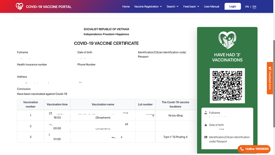Viewport: 275px width, 155px height.
Task: Click the Hotline 19009095 button
Action: click(254, 149)
